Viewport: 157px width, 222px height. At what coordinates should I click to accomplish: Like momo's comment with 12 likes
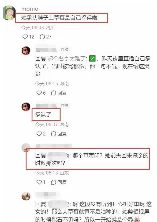tap(25, 37)
